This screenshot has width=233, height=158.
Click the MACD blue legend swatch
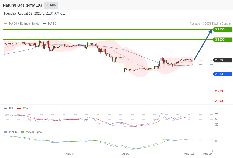[5, 132]
